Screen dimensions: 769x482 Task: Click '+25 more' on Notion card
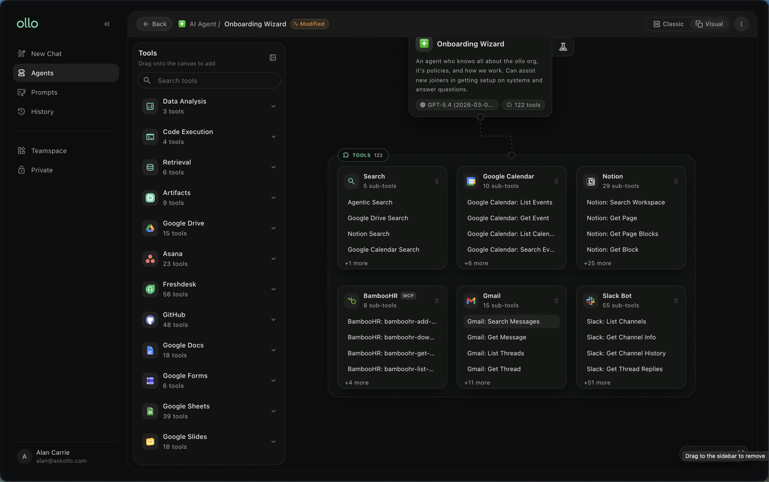597,263
